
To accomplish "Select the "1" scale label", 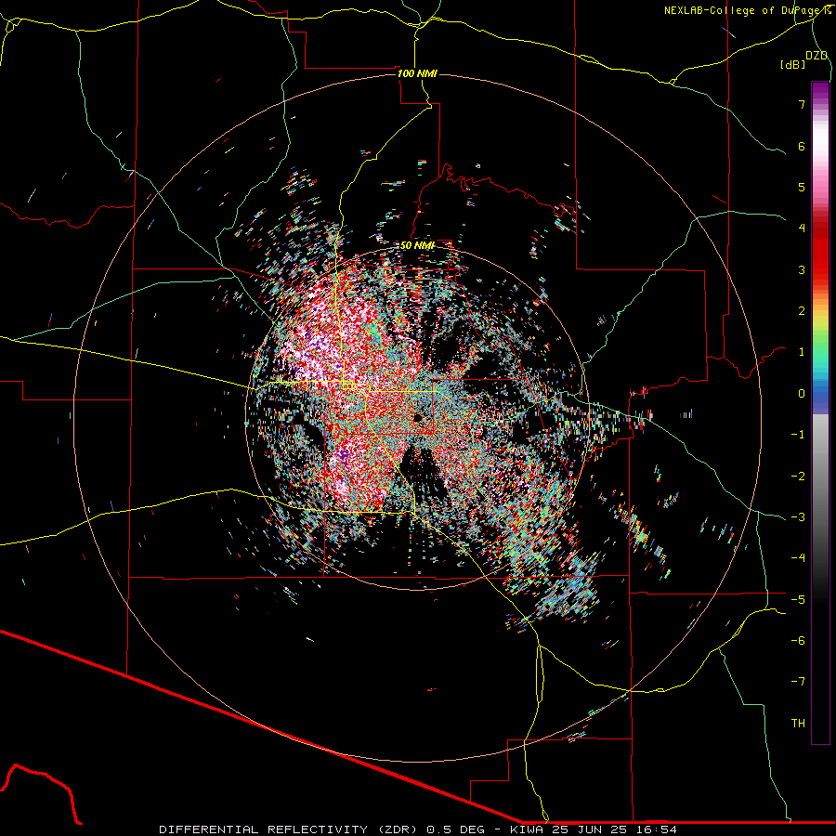I will [x=802, y=352].
